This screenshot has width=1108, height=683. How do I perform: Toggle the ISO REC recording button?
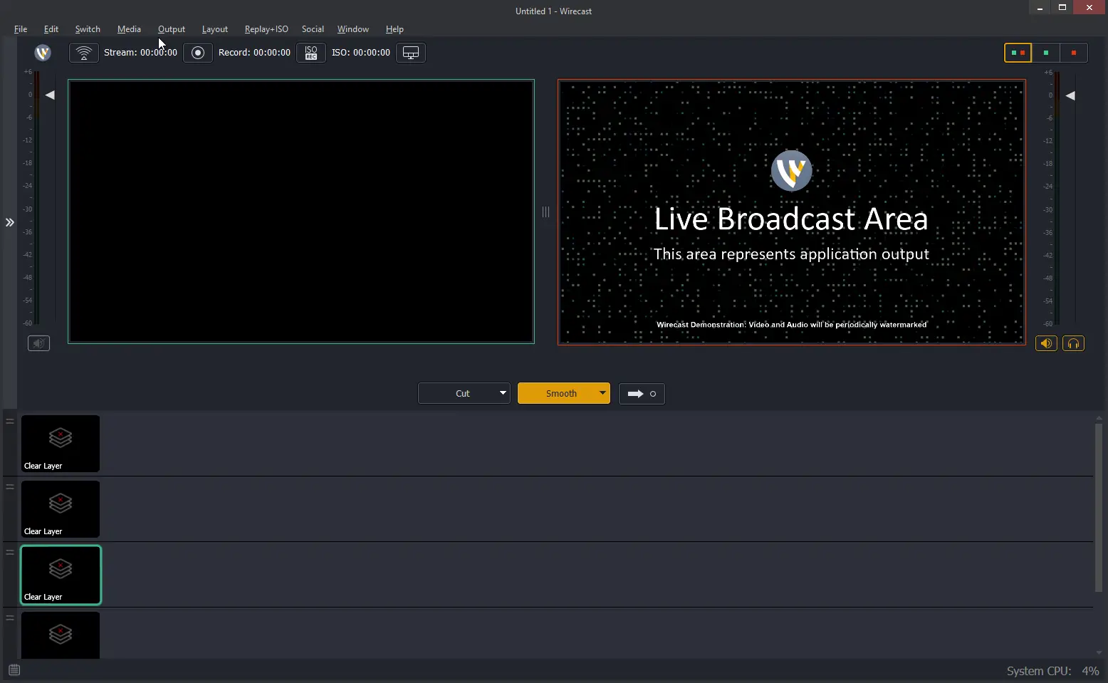coord(311,53)
